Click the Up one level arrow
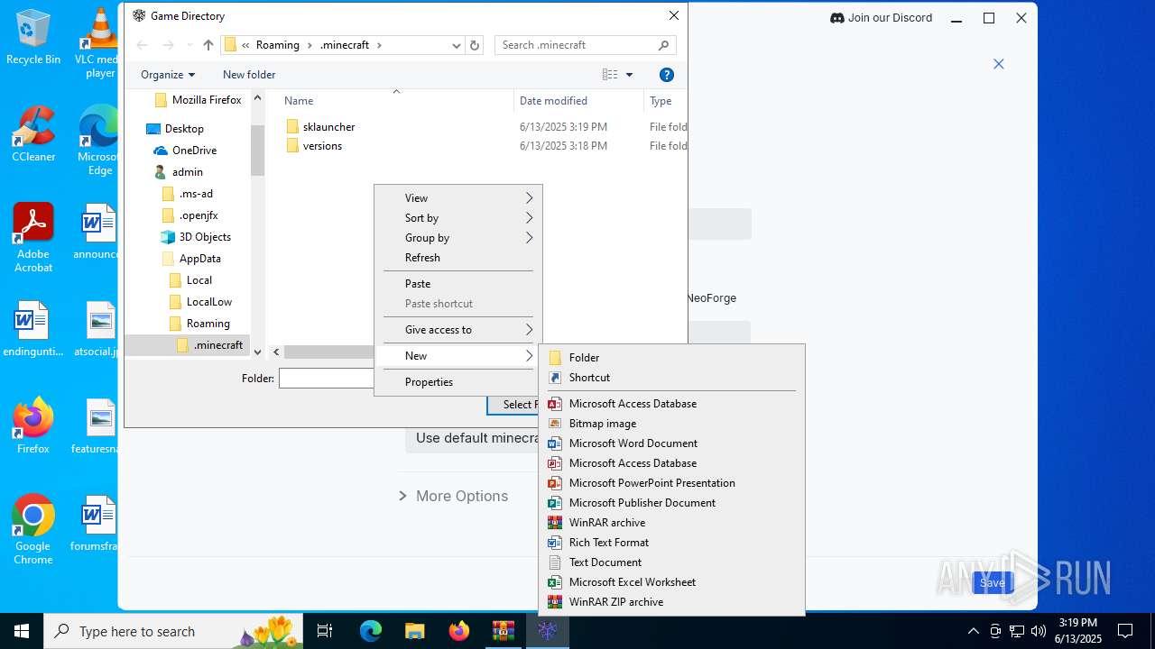This screenshot has width=1155, height=649. click(208, 45)
